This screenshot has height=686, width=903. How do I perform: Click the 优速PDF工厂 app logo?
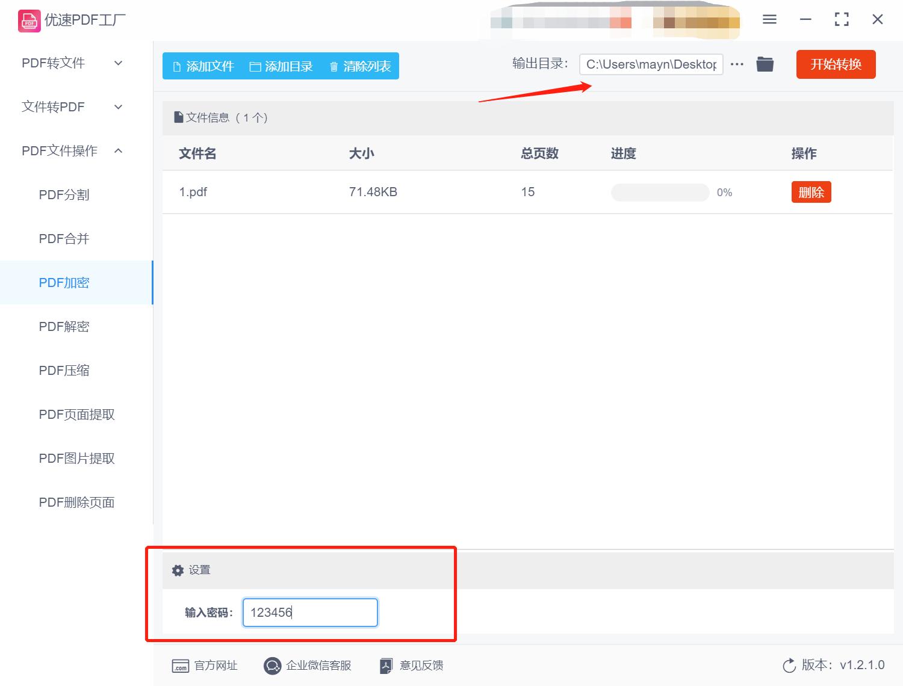[x=28, y=20]
